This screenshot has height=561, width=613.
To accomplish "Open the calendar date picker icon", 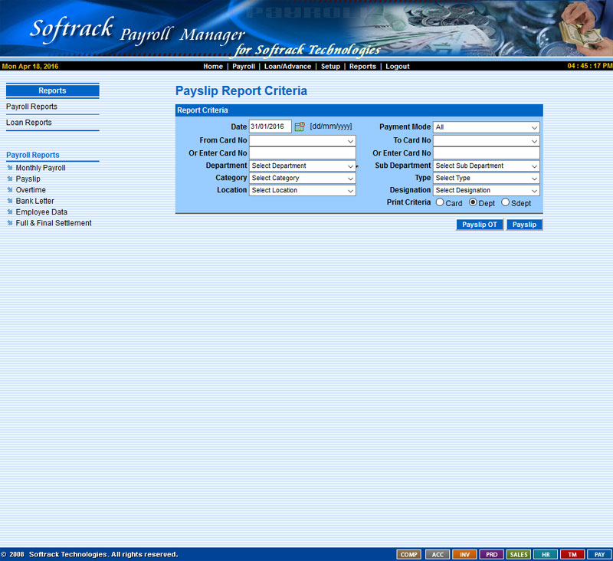I will click(300, 126).
